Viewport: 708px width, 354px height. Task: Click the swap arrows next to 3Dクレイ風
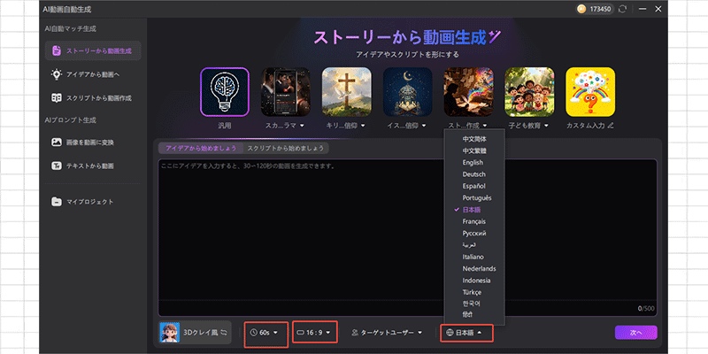(x=224, y=333)
